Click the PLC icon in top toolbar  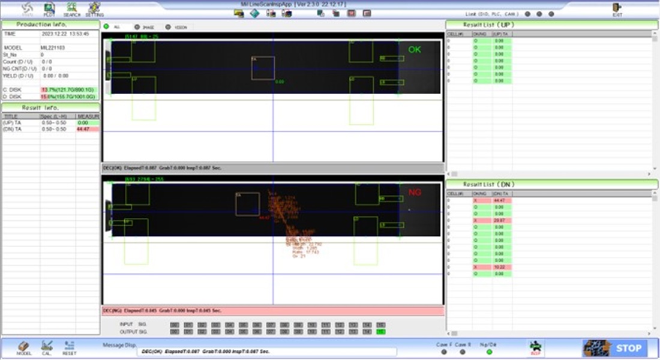[49, 8]
